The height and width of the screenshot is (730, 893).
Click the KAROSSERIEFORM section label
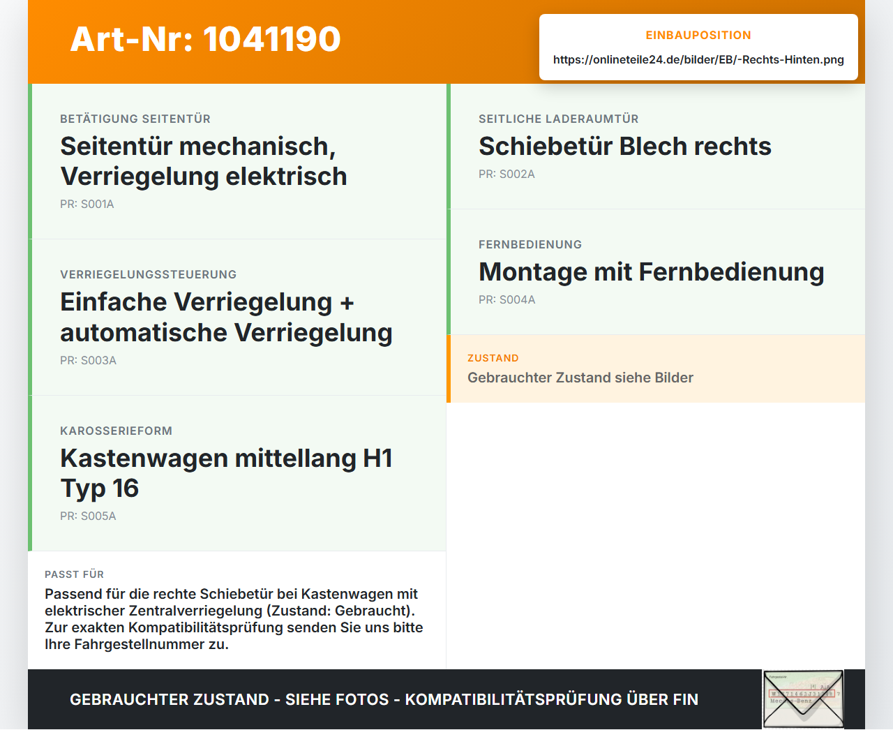click(x=116, y=431)
